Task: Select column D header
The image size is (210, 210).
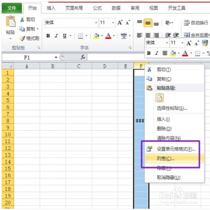Action: click(105, 66)
